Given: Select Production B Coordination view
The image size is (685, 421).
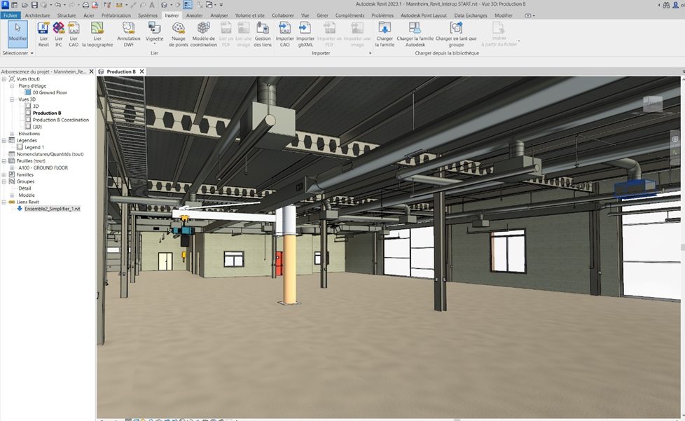Looking at the screenshot, I should click(x=61, y=120).
